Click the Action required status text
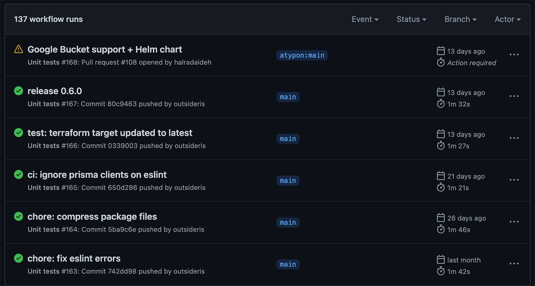The width and height of the screenshot is (535, 286). pyautogui.click(x=472, y=63)
